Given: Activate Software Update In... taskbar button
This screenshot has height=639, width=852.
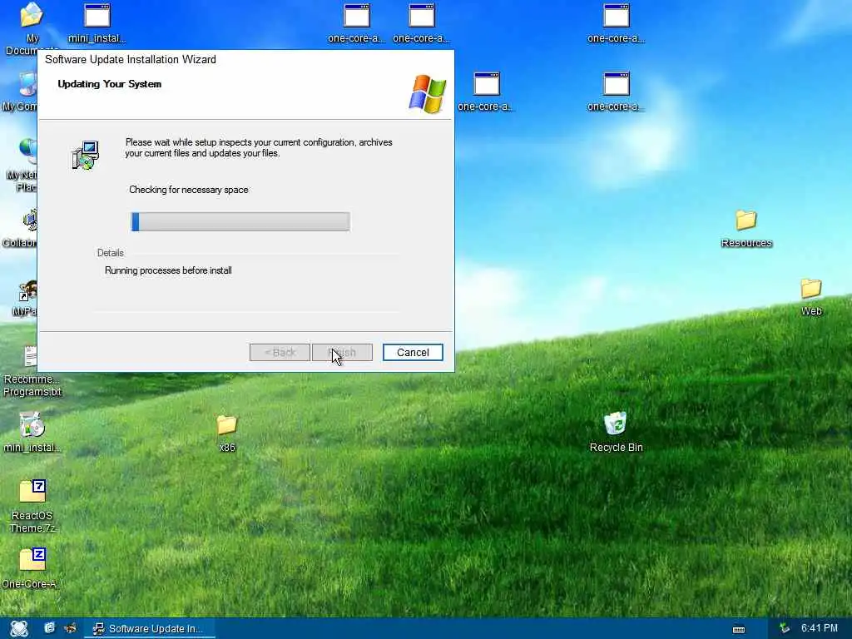Looking at the screenshot, I should pyautogui.click(x=150, y=629).
